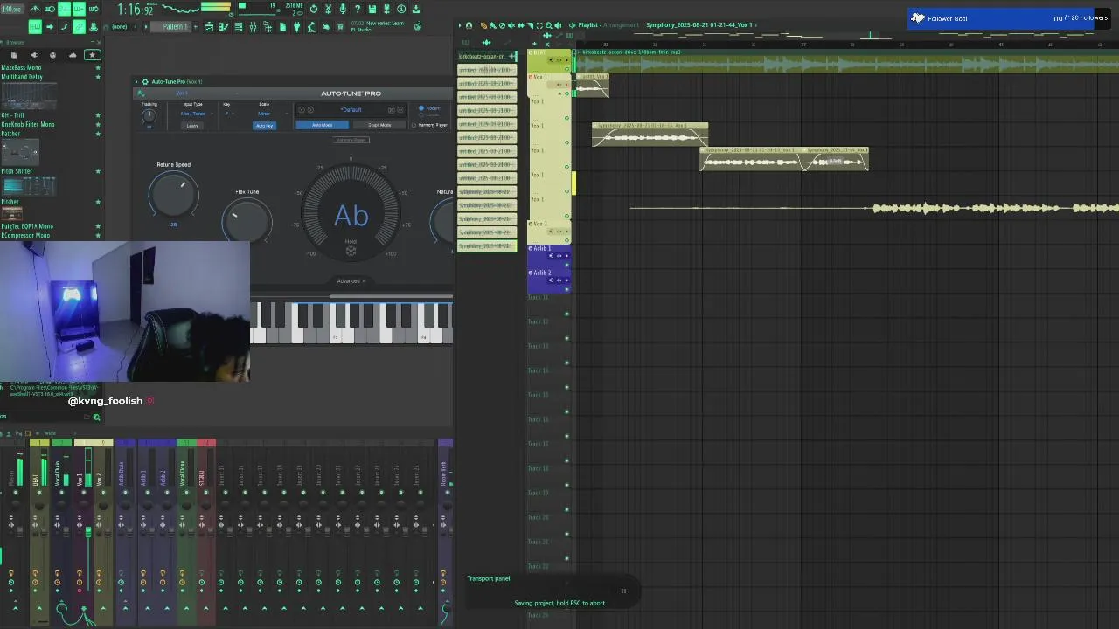Toggle favorite star for Multiband Delay
The width and height of the screenshot is (1119, 629).
point(98,77)
